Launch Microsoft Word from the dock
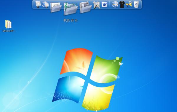Screen dimensions: 177x112 pyautogui.click(x=104, y=4)
